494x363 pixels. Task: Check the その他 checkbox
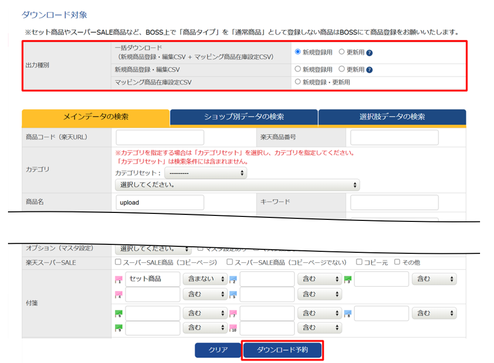pos(397,262)
